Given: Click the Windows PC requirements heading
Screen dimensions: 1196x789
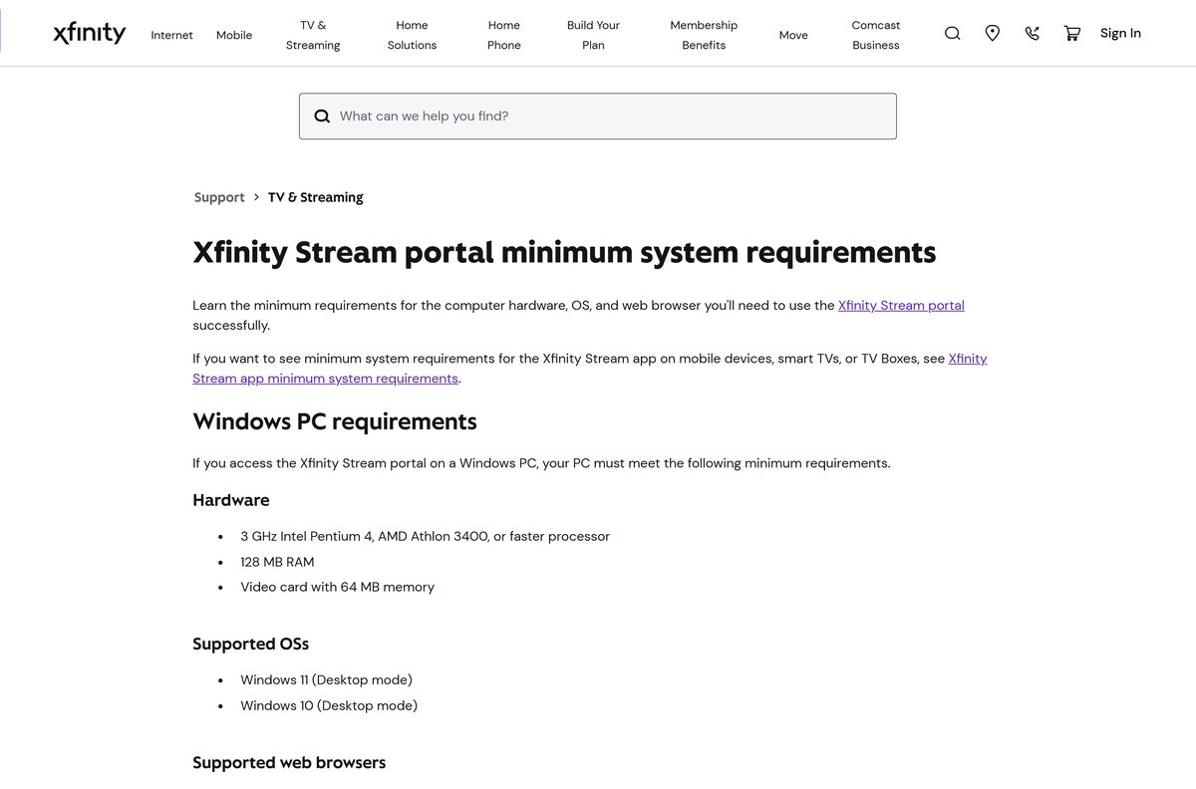Looking at the screenshot, I should 335,421.
